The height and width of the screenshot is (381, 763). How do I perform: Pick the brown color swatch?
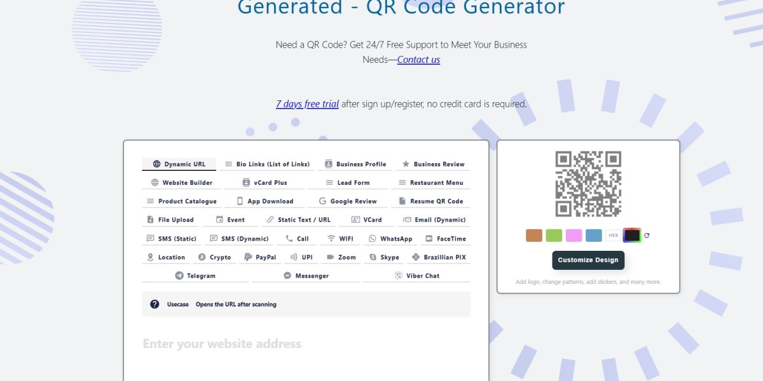(x=534, y=236)
